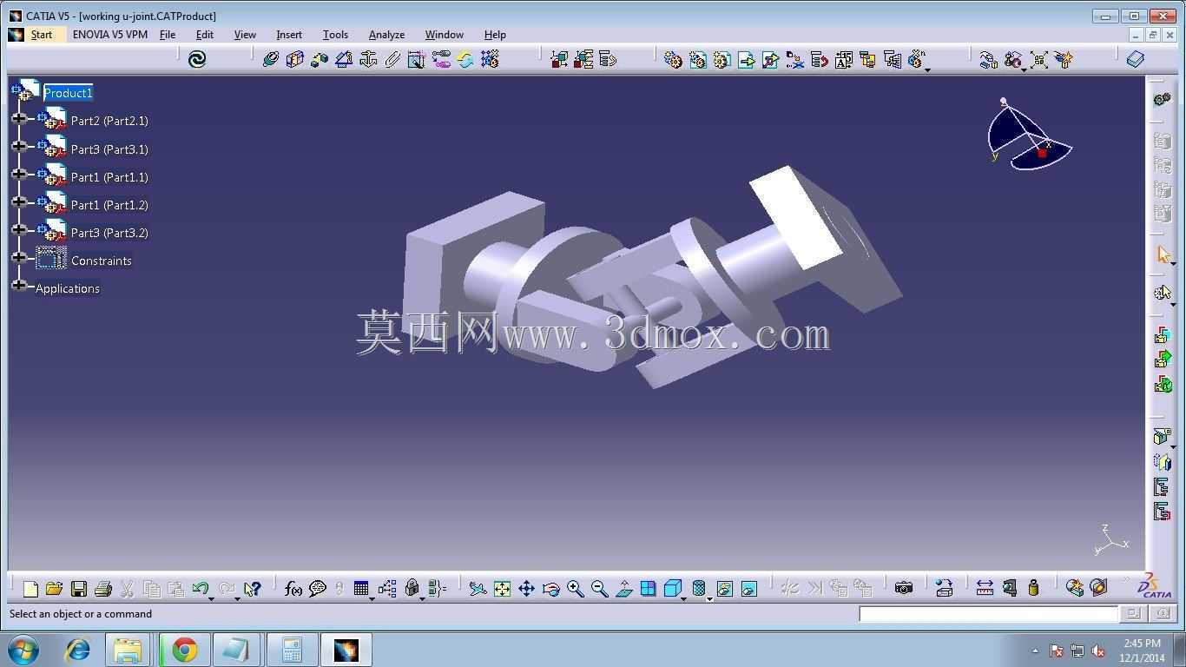Select the Quick Constraint tool
The image size is (1186, 667).
tap(417, 59)
